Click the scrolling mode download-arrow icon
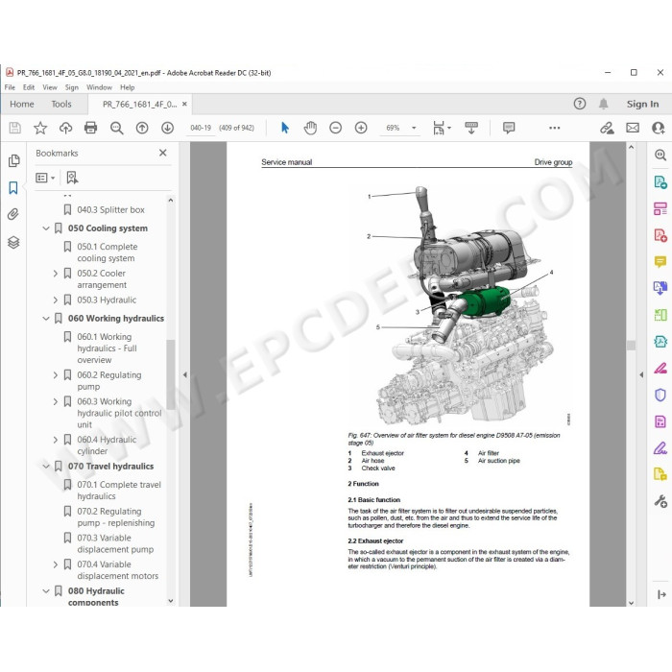 (471, 128)
